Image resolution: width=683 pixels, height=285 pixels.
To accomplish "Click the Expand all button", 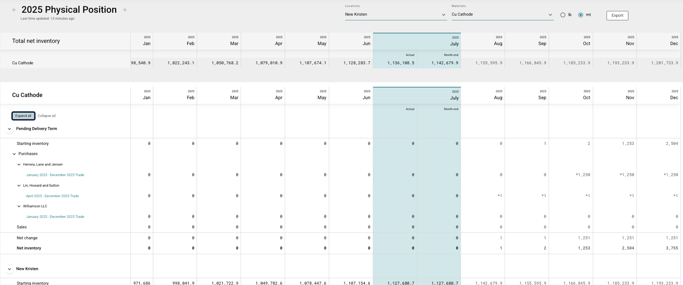I will tap(23, 116).
